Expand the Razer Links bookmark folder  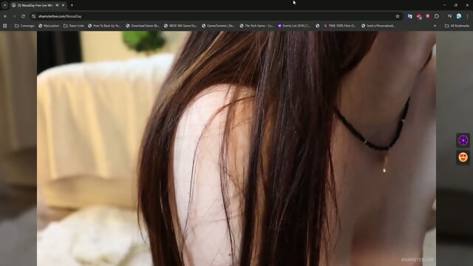pyautogui.click(x=74, y=26)
